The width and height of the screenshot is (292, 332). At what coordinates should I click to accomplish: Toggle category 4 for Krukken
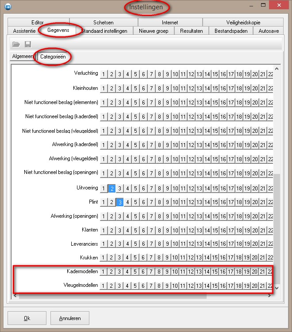(127, 258)
